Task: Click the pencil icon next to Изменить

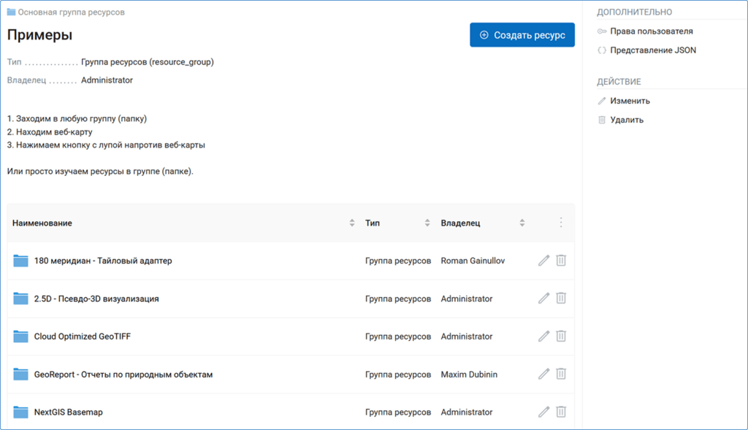Action: [x=602, y=101]
